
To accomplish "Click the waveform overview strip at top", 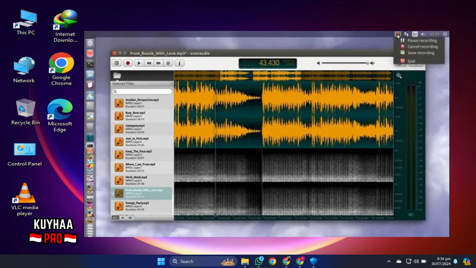I will click(x=284, y=76).
